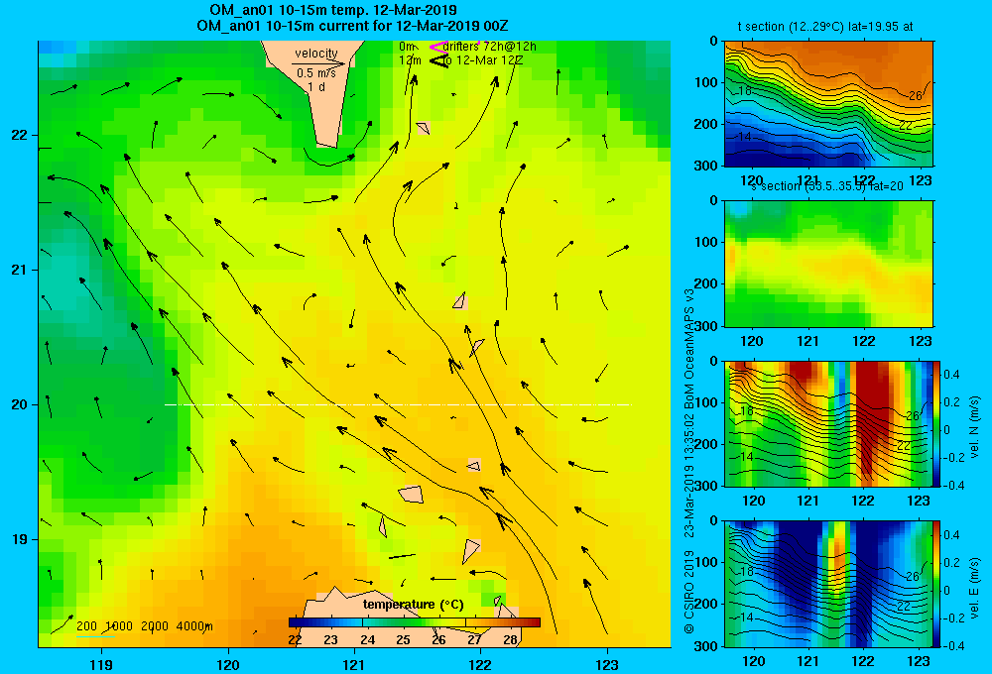Click the '25' tick on temperature colorbar
Image resolution: width=992 pixels, height=674 pixels.
coord(403,639)
